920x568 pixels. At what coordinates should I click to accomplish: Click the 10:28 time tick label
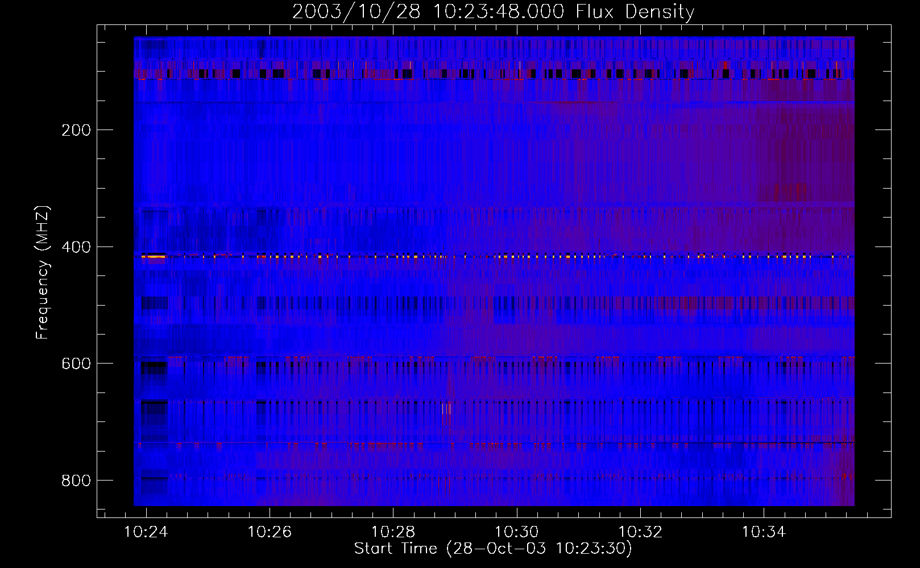(393, 532)
